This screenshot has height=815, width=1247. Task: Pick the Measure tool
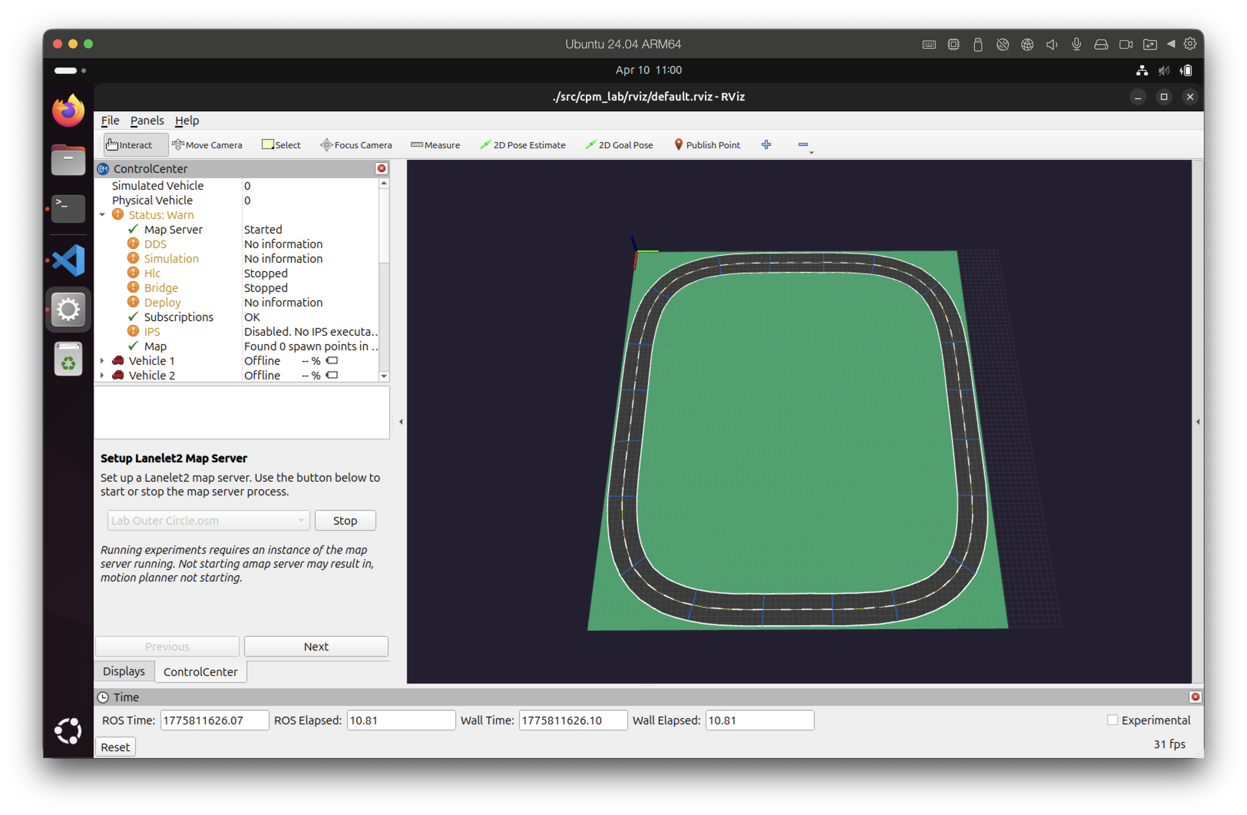435,145
